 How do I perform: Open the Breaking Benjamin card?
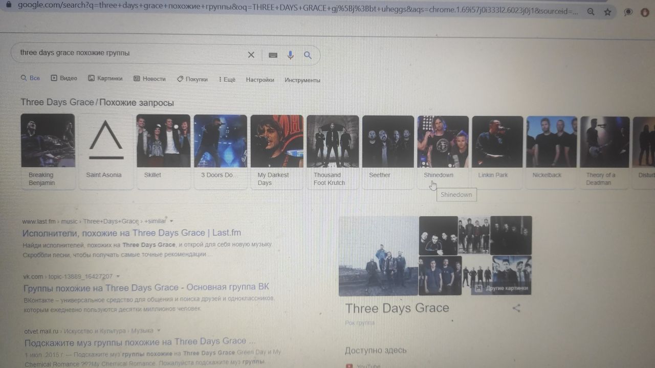coord(48,151)
